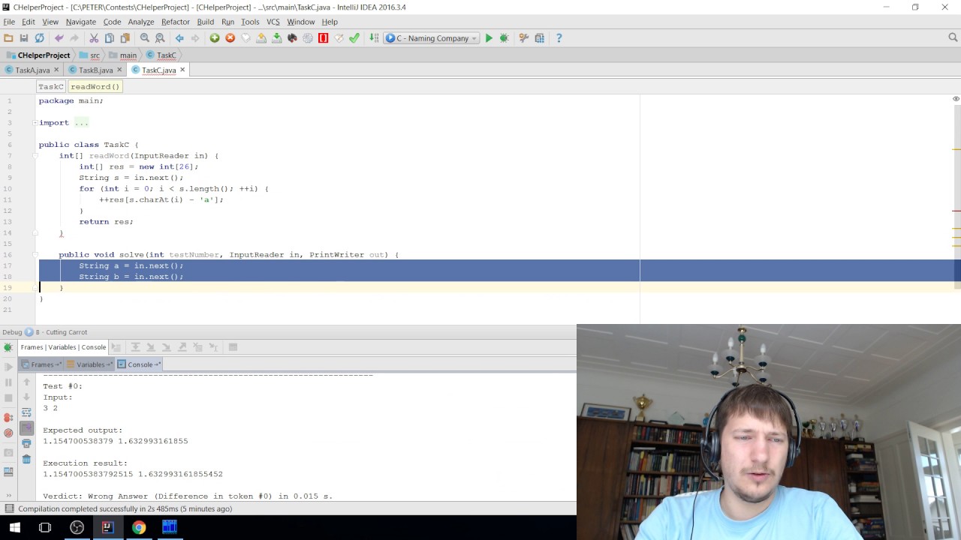Open the Refactor menu
Image resolution: width=961 pixels, height=540 pixels.
[x=175, y=22]
